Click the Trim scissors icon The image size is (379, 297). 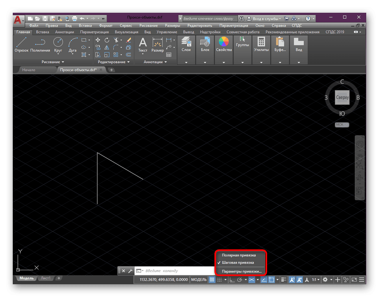[x=116, y=40]
